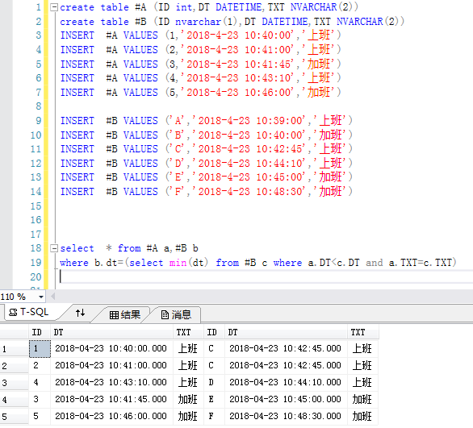Select cell 2018-04-23 10:41:45.000
Screen dimensions: 473x428
pos(112,400)
